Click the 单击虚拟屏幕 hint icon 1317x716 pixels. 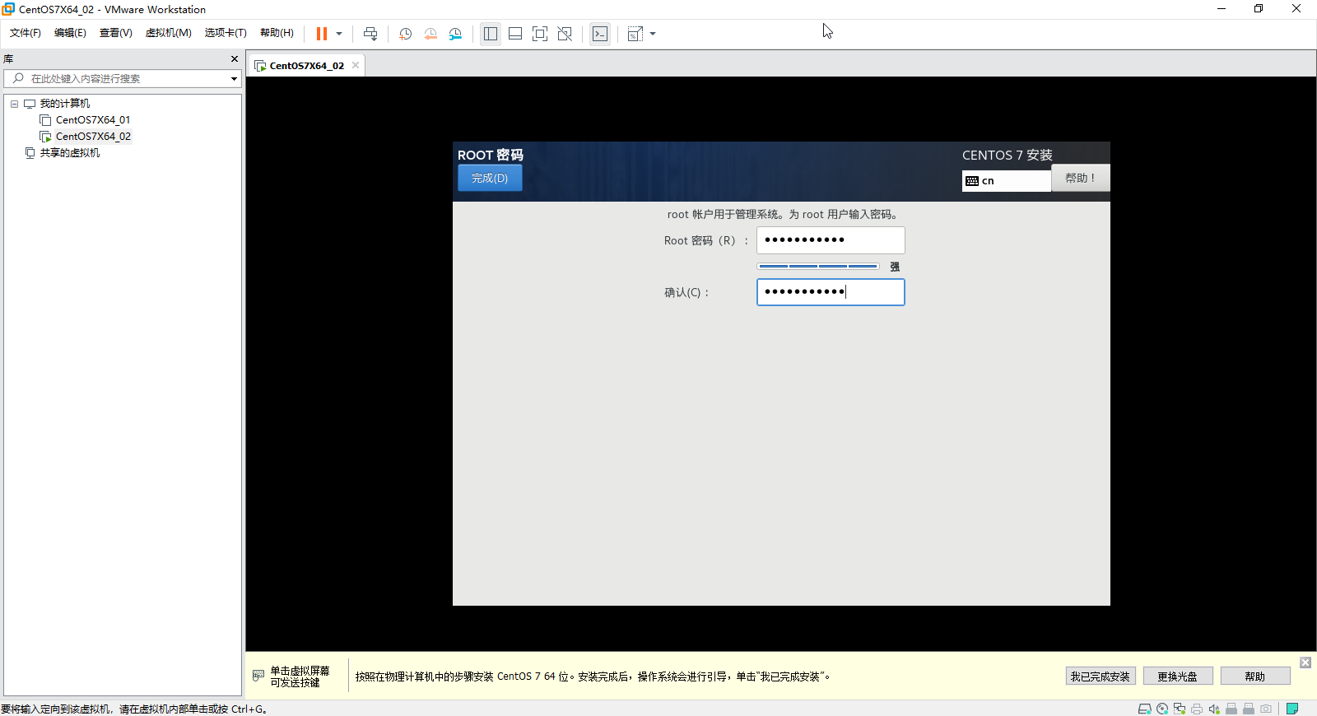(258, 676)
